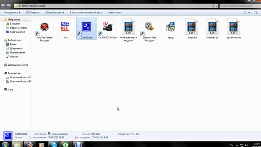Open Рабочий стол in the sidebar
261x147 pixels.
[17, 32]
